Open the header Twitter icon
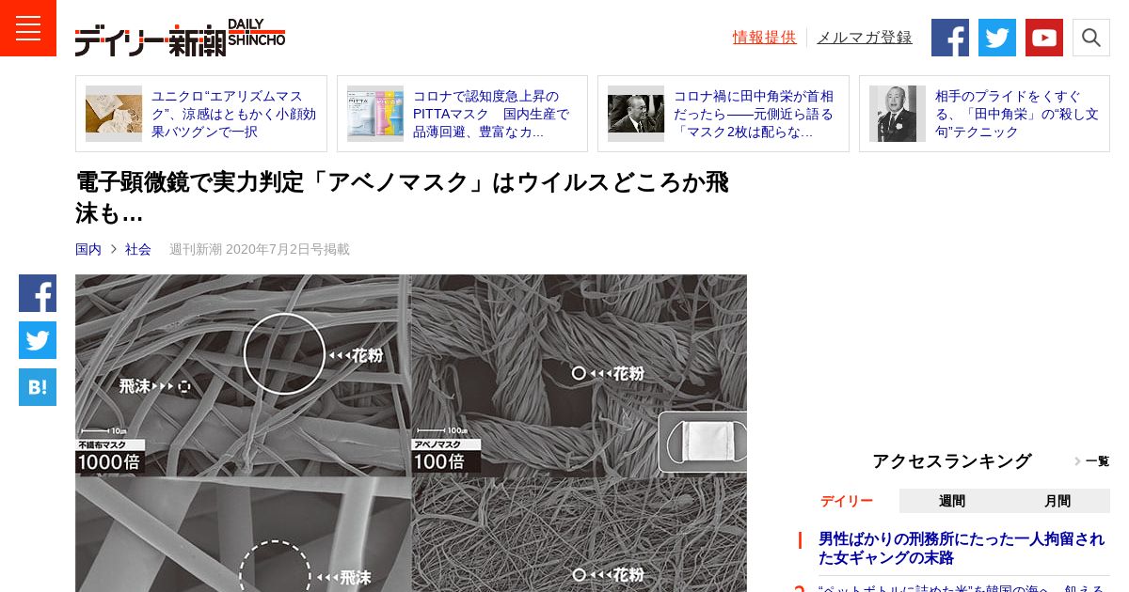Screen dimensions: 1129x592 pos(997,38)
